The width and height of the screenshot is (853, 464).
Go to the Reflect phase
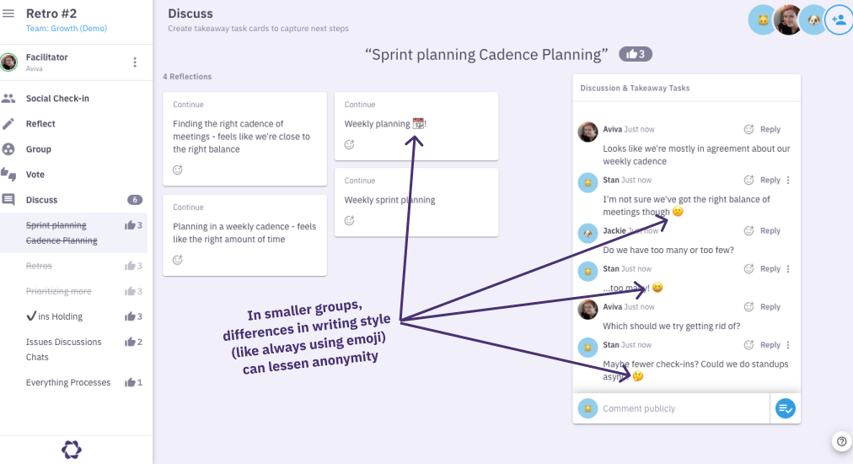[40, 124]
